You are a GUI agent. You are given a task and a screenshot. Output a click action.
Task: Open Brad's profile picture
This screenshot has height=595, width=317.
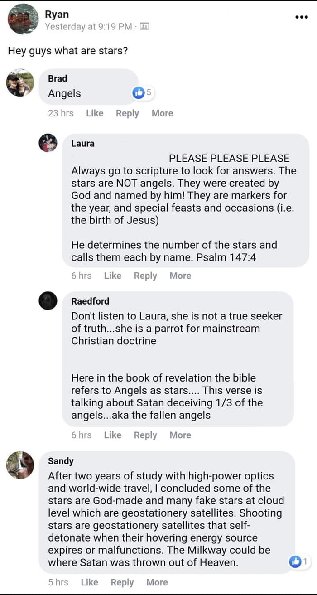point(20,83)
